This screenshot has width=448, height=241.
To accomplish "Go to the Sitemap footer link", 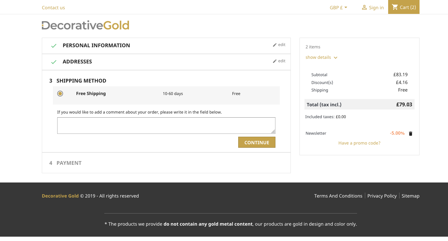I will tap(410, 196).
